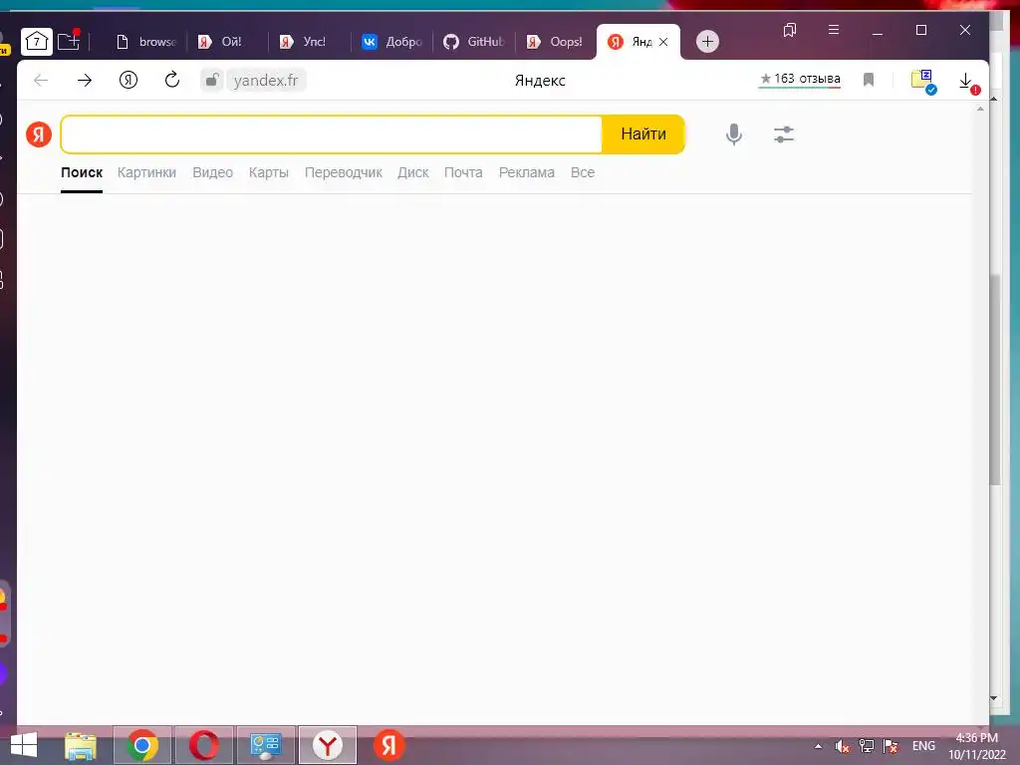Click the Yandex Я logo on page
Viewport: 1020px width, 765px height.
pyautogui.click(x=39, y=134)
